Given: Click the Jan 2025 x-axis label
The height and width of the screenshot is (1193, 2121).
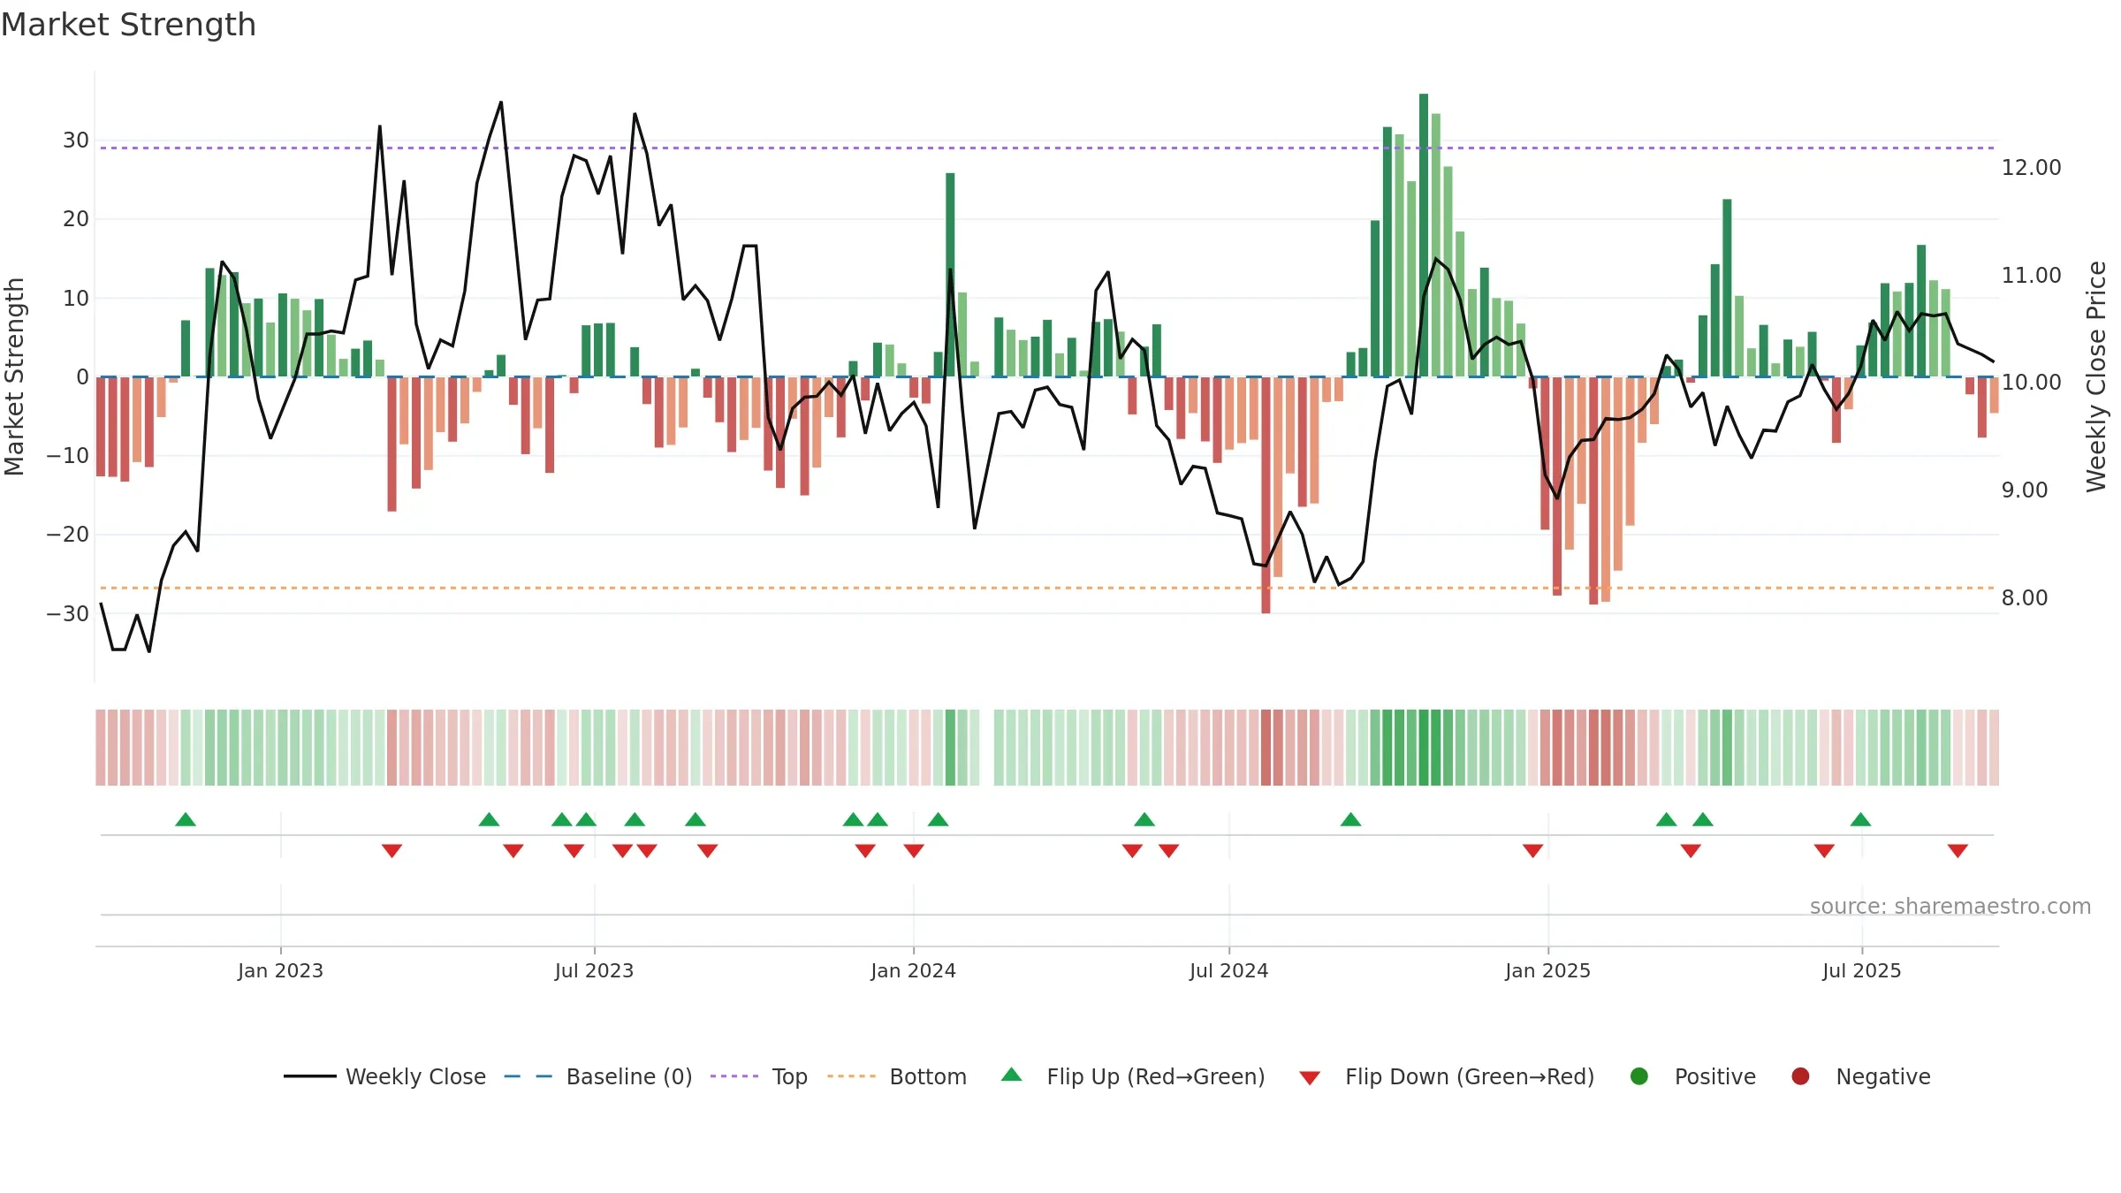Looking at the screenshot, I should tap(1547, 970).
